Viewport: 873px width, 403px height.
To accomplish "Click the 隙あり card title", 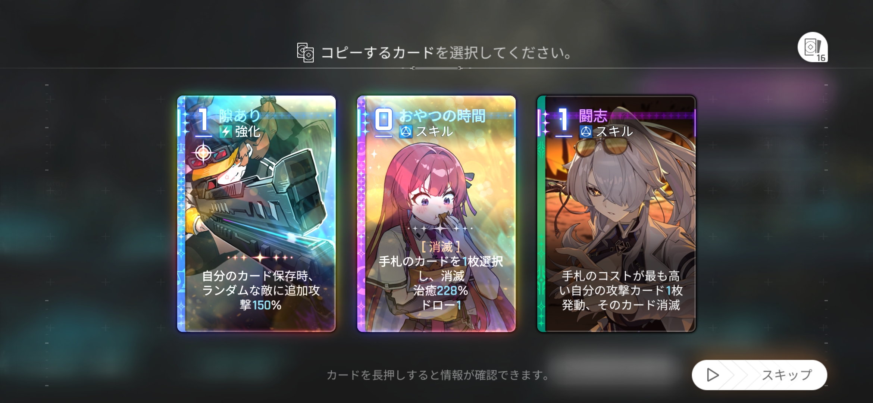I will click(240, 116).
